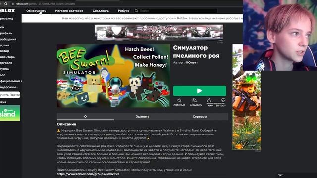The width and height of the screenshot is (317, 178).
Task: Open Инвентарь in the sidebar
Action: (x=7, y=57)
